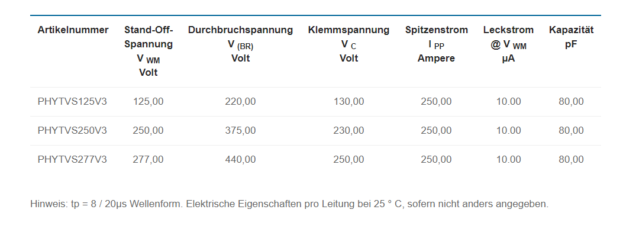
Task: Select part number PHYTVS277V3
Action: (72, 160)
